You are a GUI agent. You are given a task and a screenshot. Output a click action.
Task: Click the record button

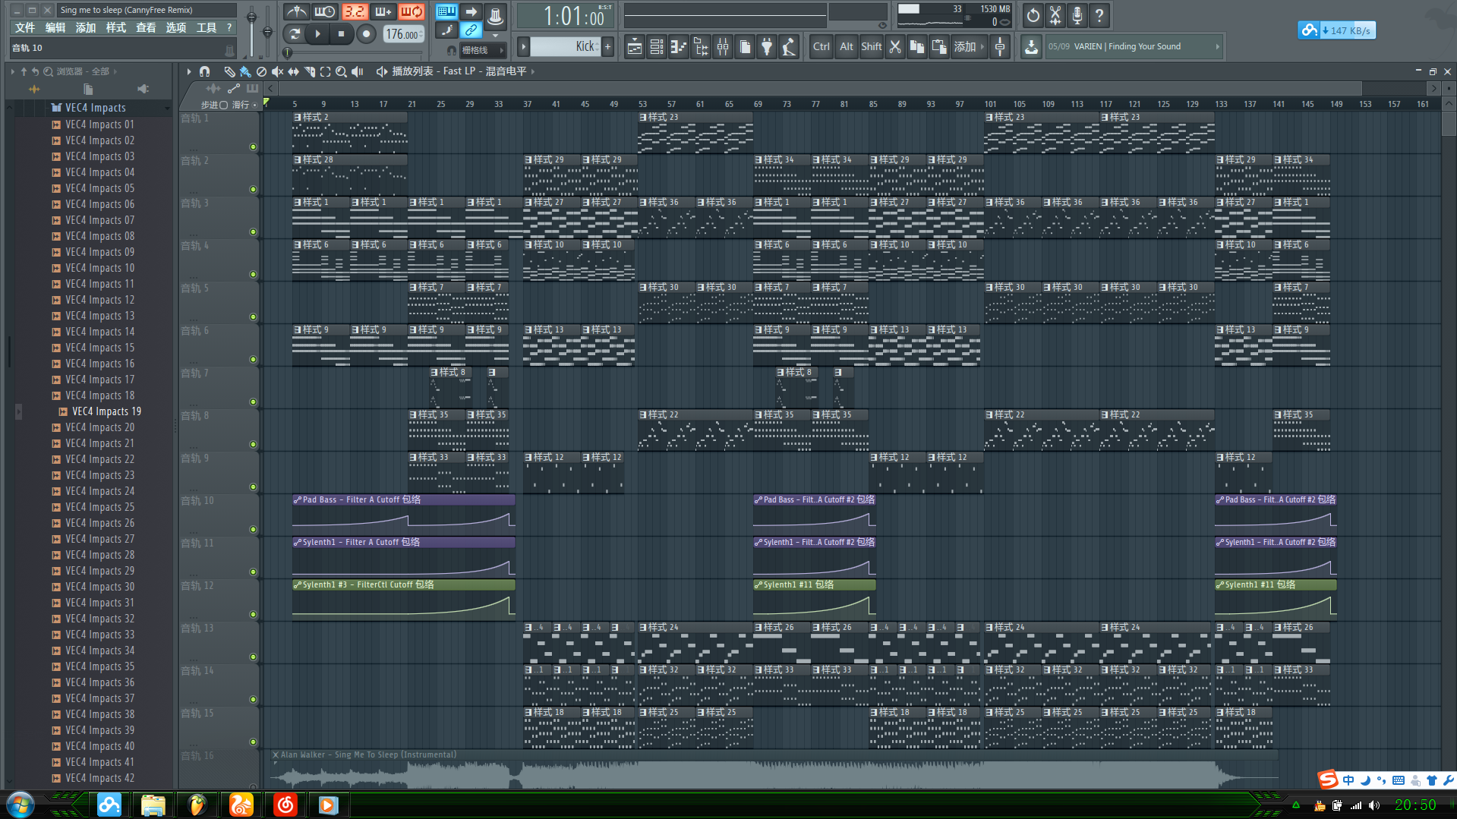(x=366, y=33)
